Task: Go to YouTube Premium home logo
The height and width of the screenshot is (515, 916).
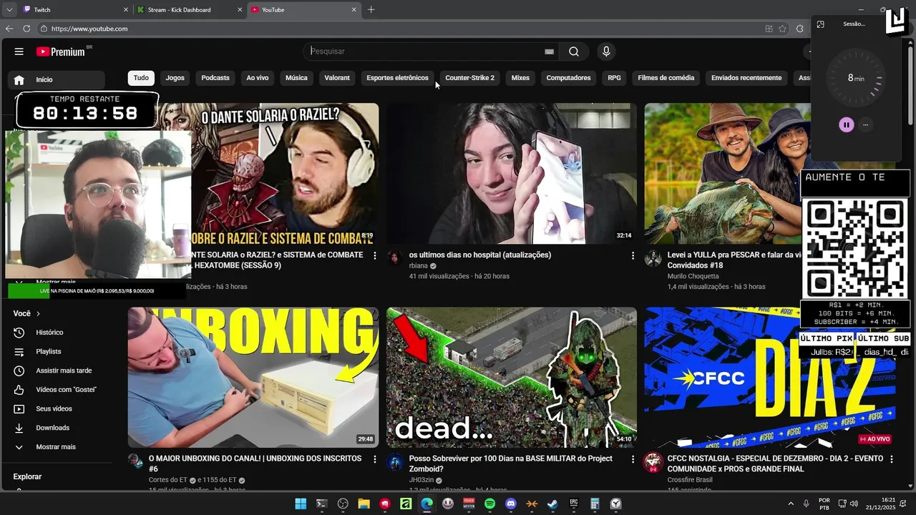Action: (x=61, y=51)
